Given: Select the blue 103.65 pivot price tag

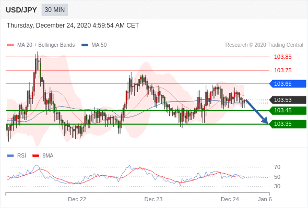Looking at the screenshot, I should coord(288,84).
